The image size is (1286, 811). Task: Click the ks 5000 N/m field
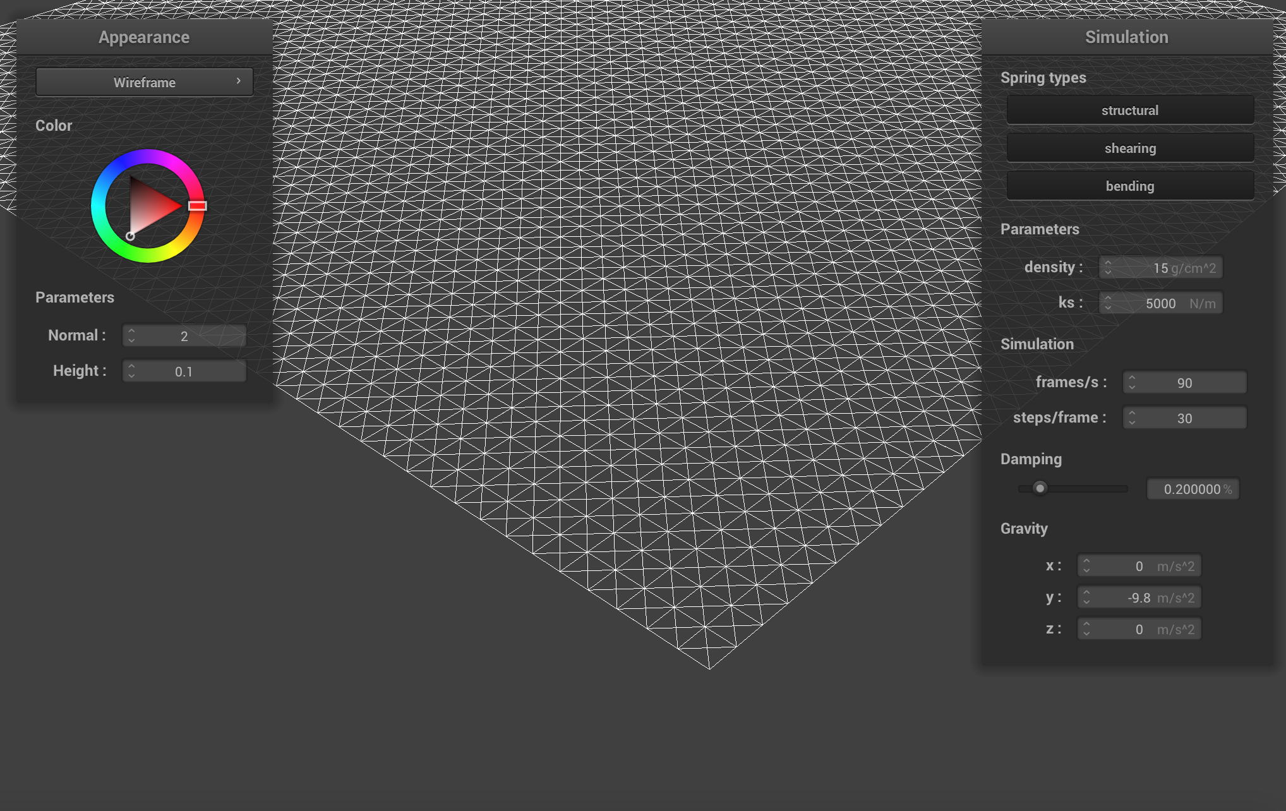(x=1161, y=303)
